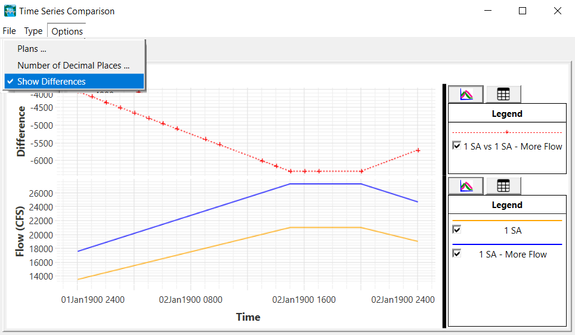Show plot view in upper Difference legend panel
This screenshot has height=335, width=575.
[466, 94]
